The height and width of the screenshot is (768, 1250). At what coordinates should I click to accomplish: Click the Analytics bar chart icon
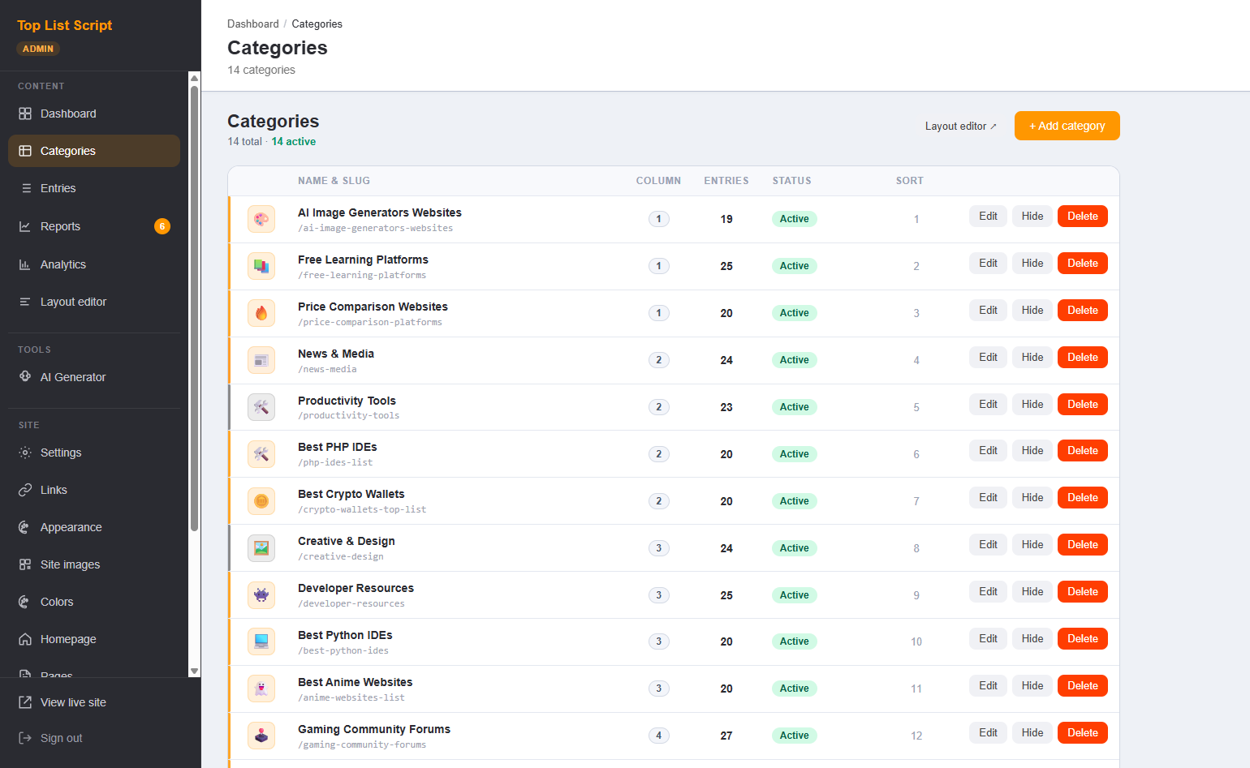[25, 264]
